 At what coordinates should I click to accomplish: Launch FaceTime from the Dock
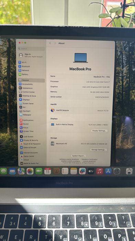(39, 171)
